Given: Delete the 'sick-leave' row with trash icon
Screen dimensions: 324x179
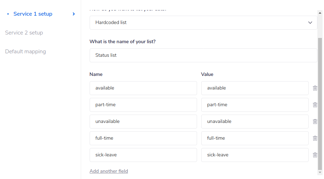Looking at the screenshot, I should [315, 155].
